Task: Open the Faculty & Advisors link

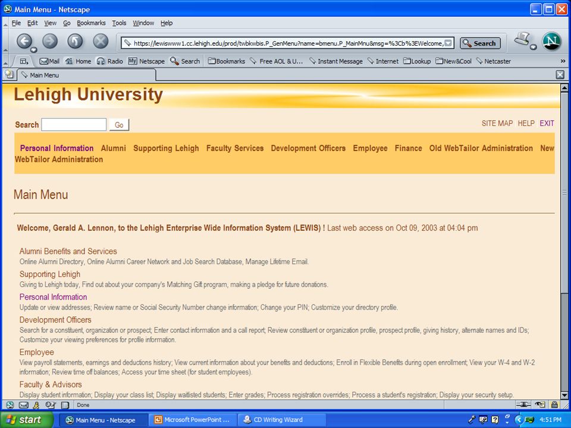Action: 51,385
